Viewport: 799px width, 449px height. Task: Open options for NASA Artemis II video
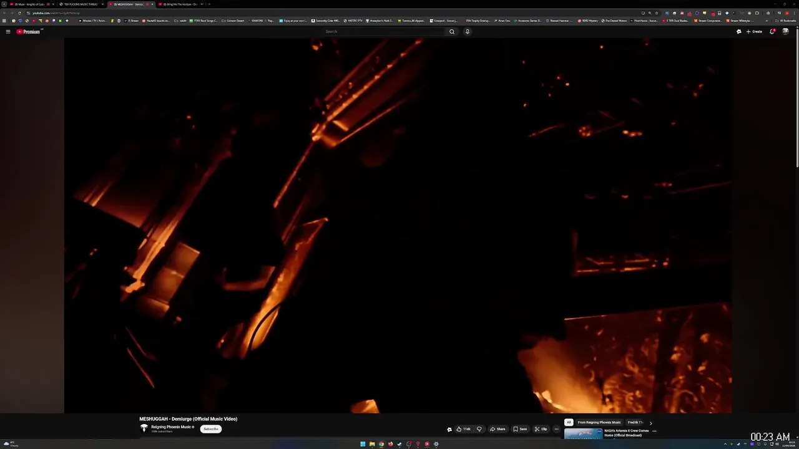point(654,431)
